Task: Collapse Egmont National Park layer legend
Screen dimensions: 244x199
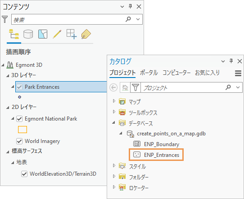Action: click(13, 119)
